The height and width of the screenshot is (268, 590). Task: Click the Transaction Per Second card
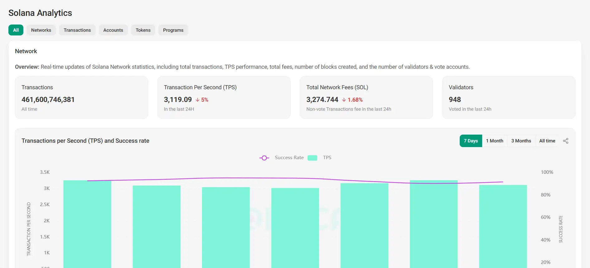coord(224,98)
